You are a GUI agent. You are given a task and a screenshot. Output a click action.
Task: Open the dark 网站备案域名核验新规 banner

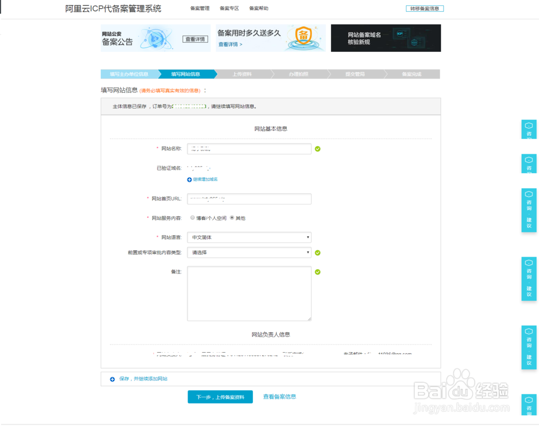[x=385, y=38]
